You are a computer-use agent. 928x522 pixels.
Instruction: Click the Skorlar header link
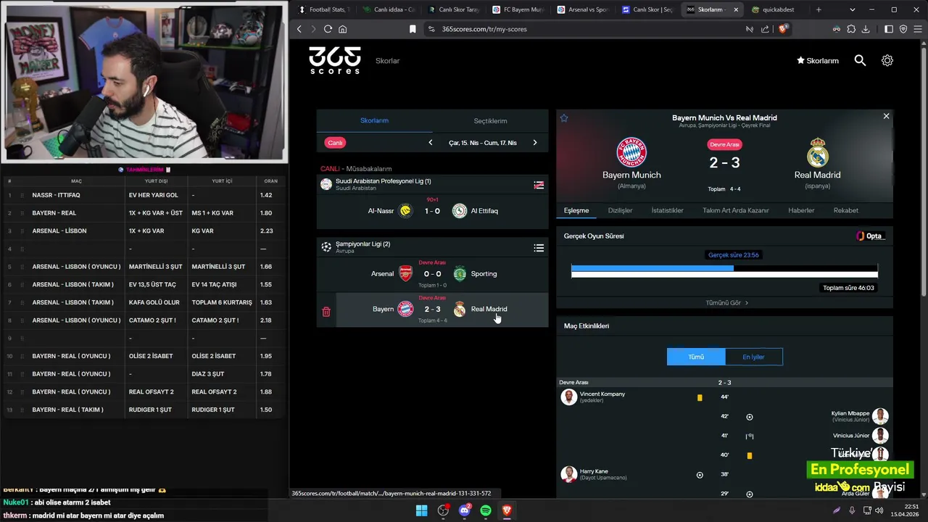pyautogui.click(x=388, y=61)
